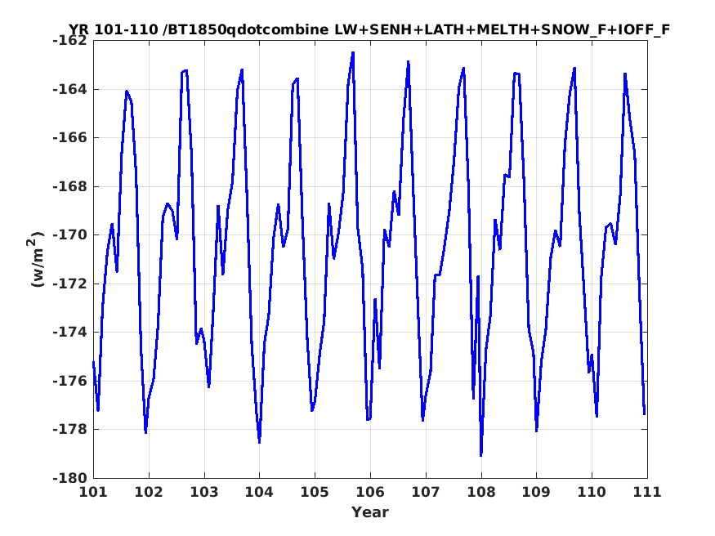715x536 pixels.
Task: Click the plot title text starting with YR 101-110
Action: pos(369,29)
